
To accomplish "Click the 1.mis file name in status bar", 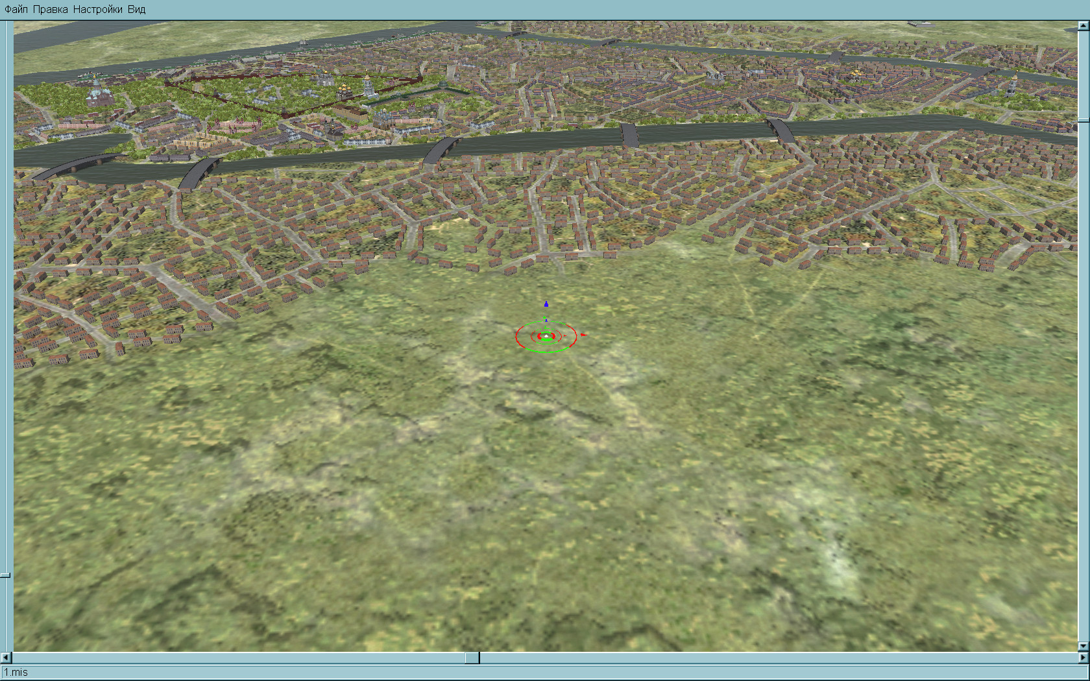I will 16,673.
